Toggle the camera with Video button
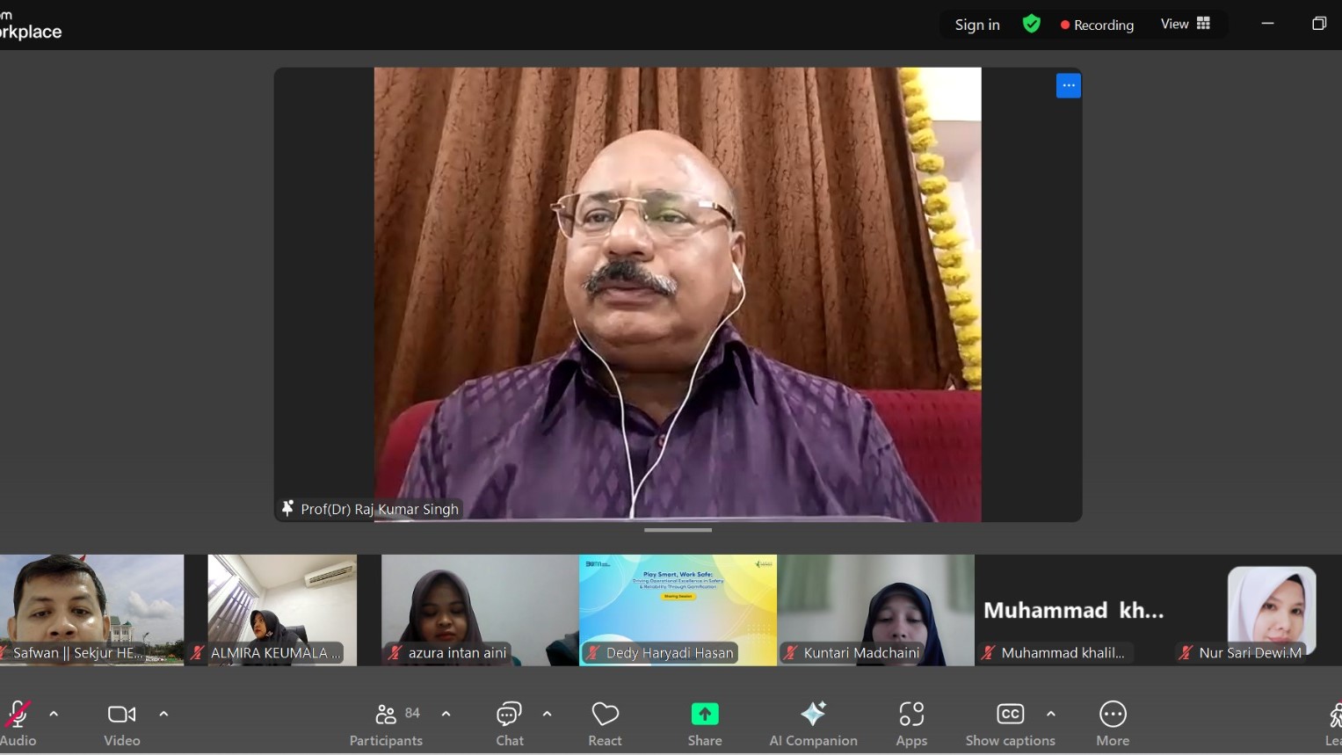Screen dimensions: 1342x755 tap(121, 724)
